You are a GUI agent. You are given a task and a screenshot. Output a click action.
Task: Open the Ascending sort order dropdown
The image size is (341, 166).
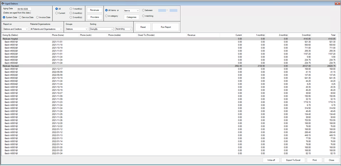[x=124, y=29]
